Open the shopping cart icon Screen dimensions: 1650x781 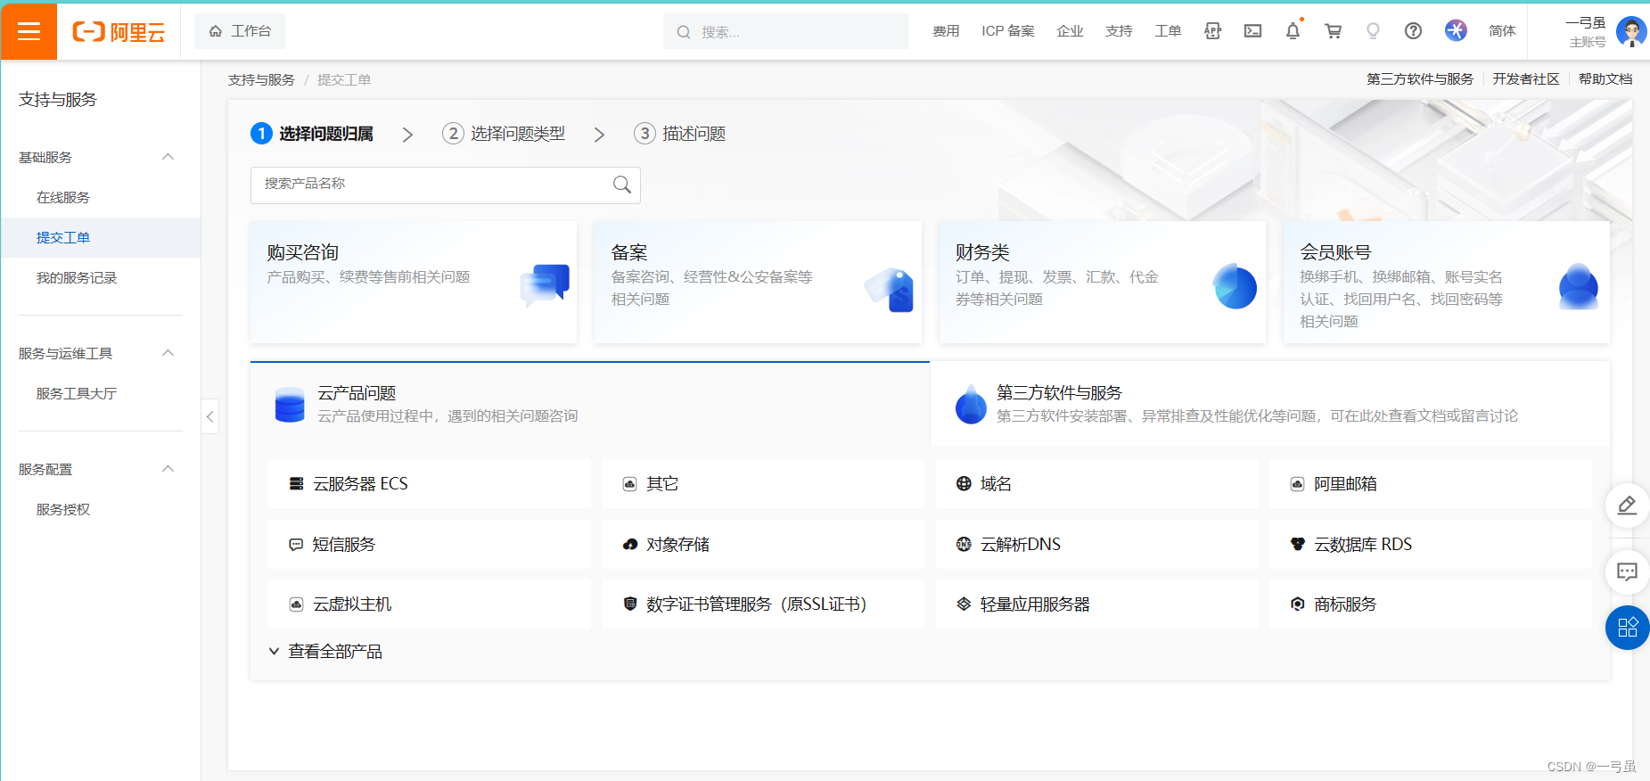click(1333, 31)
